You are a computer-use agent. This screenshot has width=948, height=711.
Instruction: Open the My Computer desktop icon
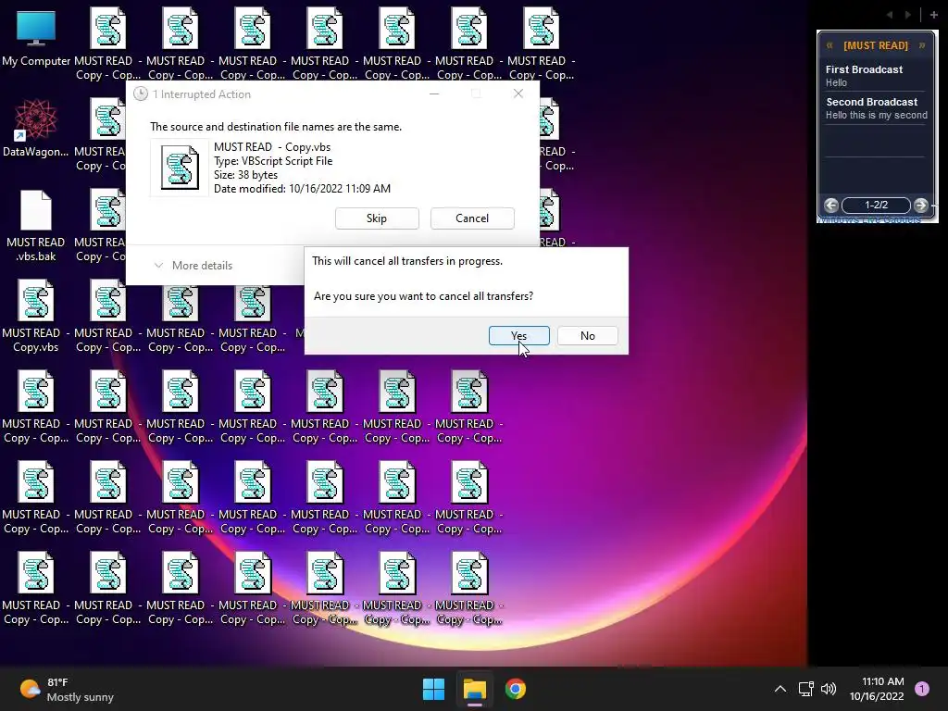coord(36,37)
